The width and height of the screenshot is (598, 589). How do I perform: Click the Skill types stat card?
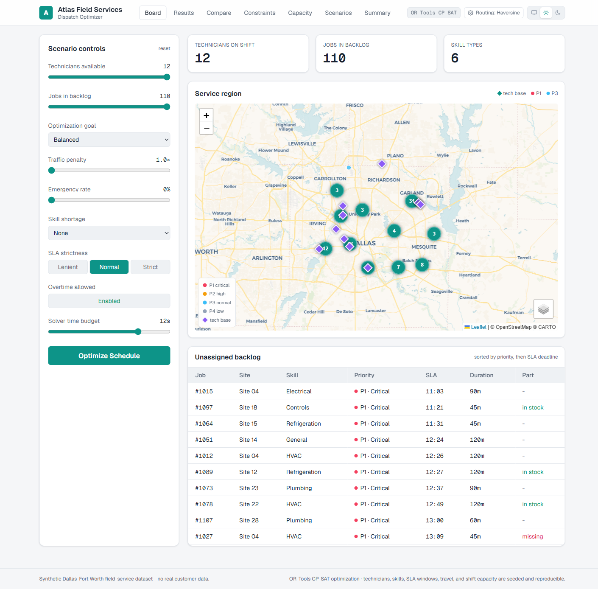(504, 53)
